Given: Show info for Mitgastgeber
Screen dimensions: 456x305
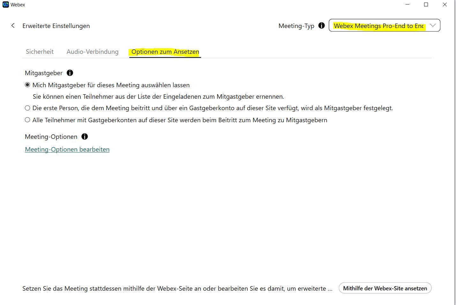Looking at the screenshot, I should click(70, 73).
